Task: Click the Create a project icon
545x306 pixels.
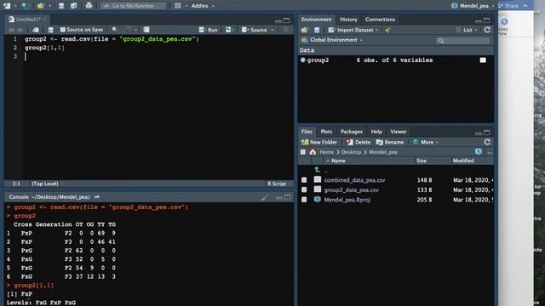Action: [x=25, y=6]
